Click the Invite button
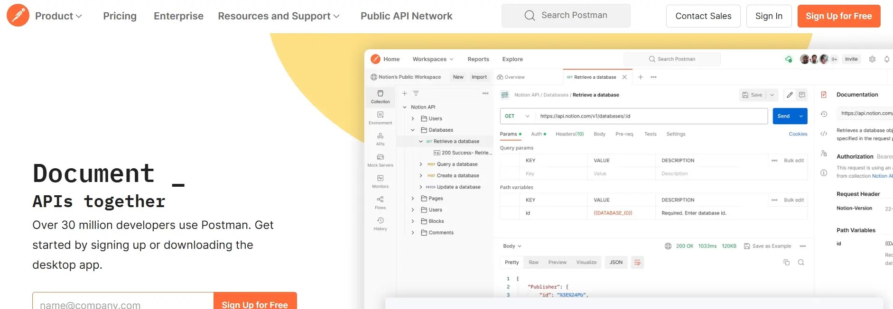The image size is (893, 309). [x=851, y=59]
